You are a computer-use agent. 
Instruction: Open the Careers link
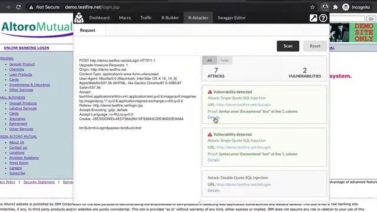pyautogui.click(x=15, y=168)
